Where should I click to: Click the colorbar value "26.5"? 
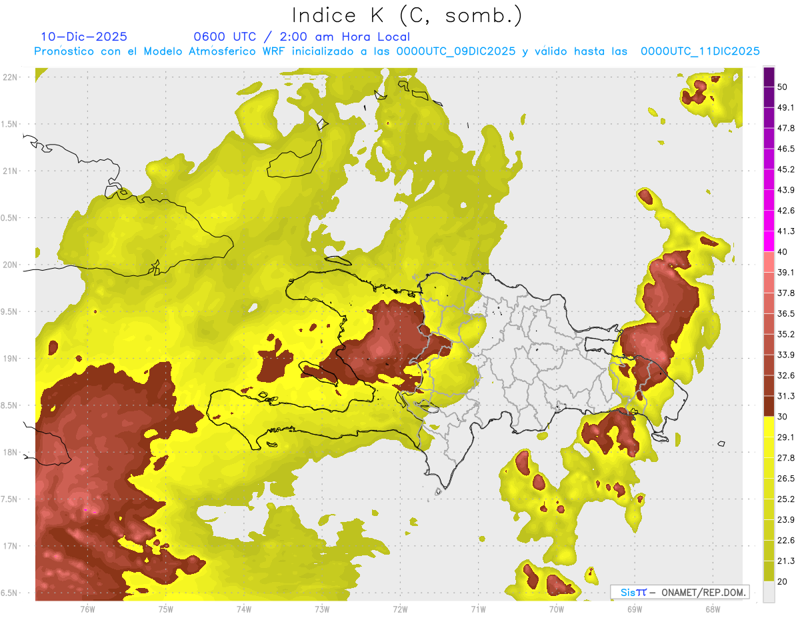coord(786,479)
